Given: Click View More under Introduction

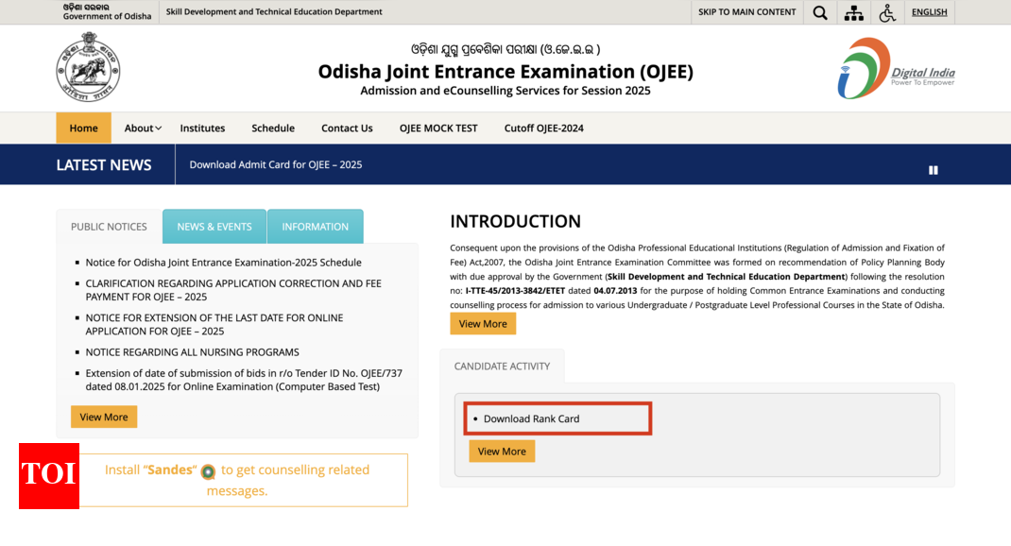Looking at the screenshot, I should pos(483,324).
